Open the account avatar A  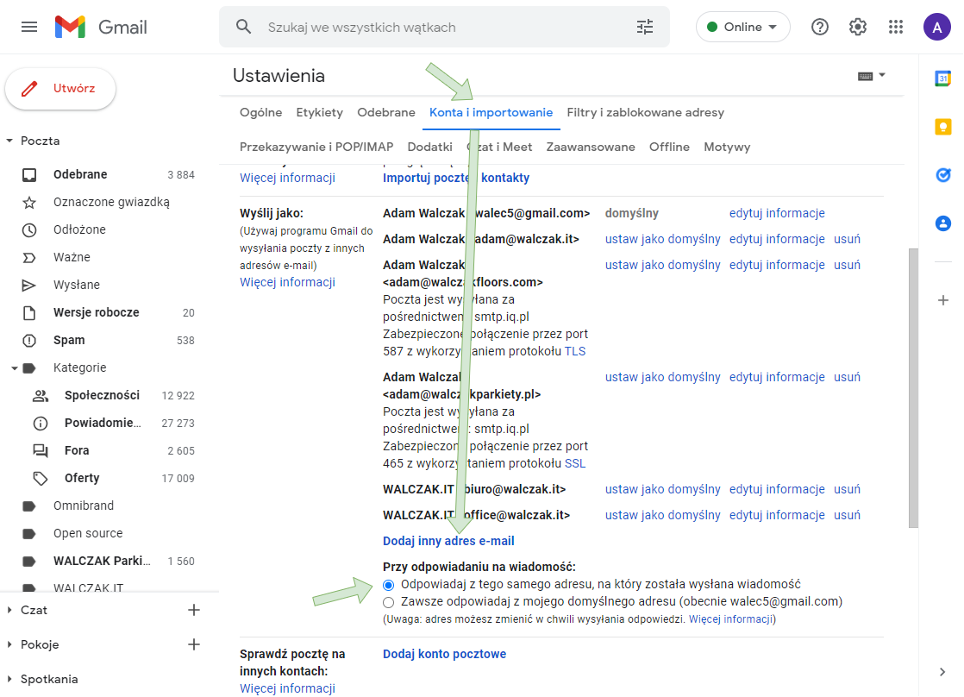tap(937, 27)
